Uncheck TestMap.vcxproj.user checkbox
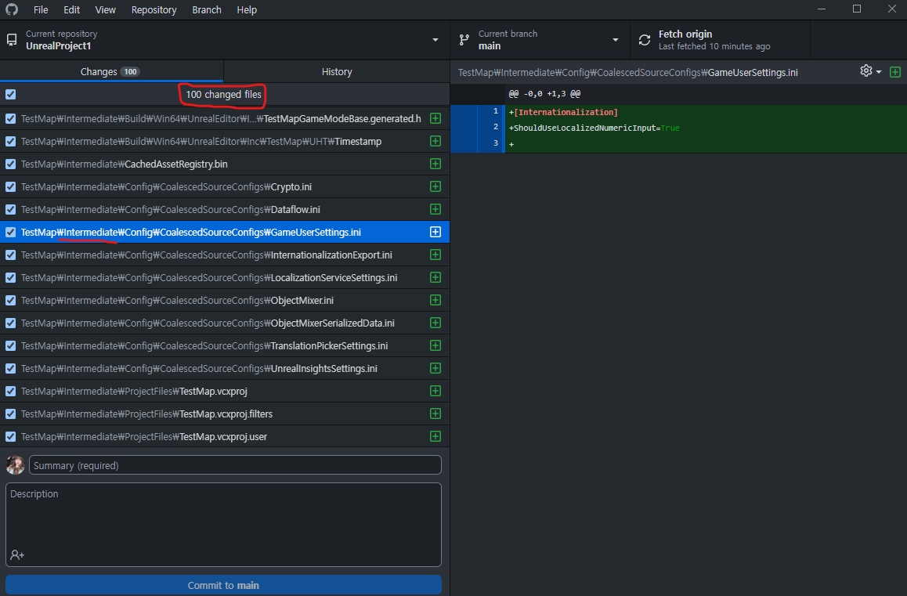The height and width of the screenshot is (596, 907). (10, 436)
